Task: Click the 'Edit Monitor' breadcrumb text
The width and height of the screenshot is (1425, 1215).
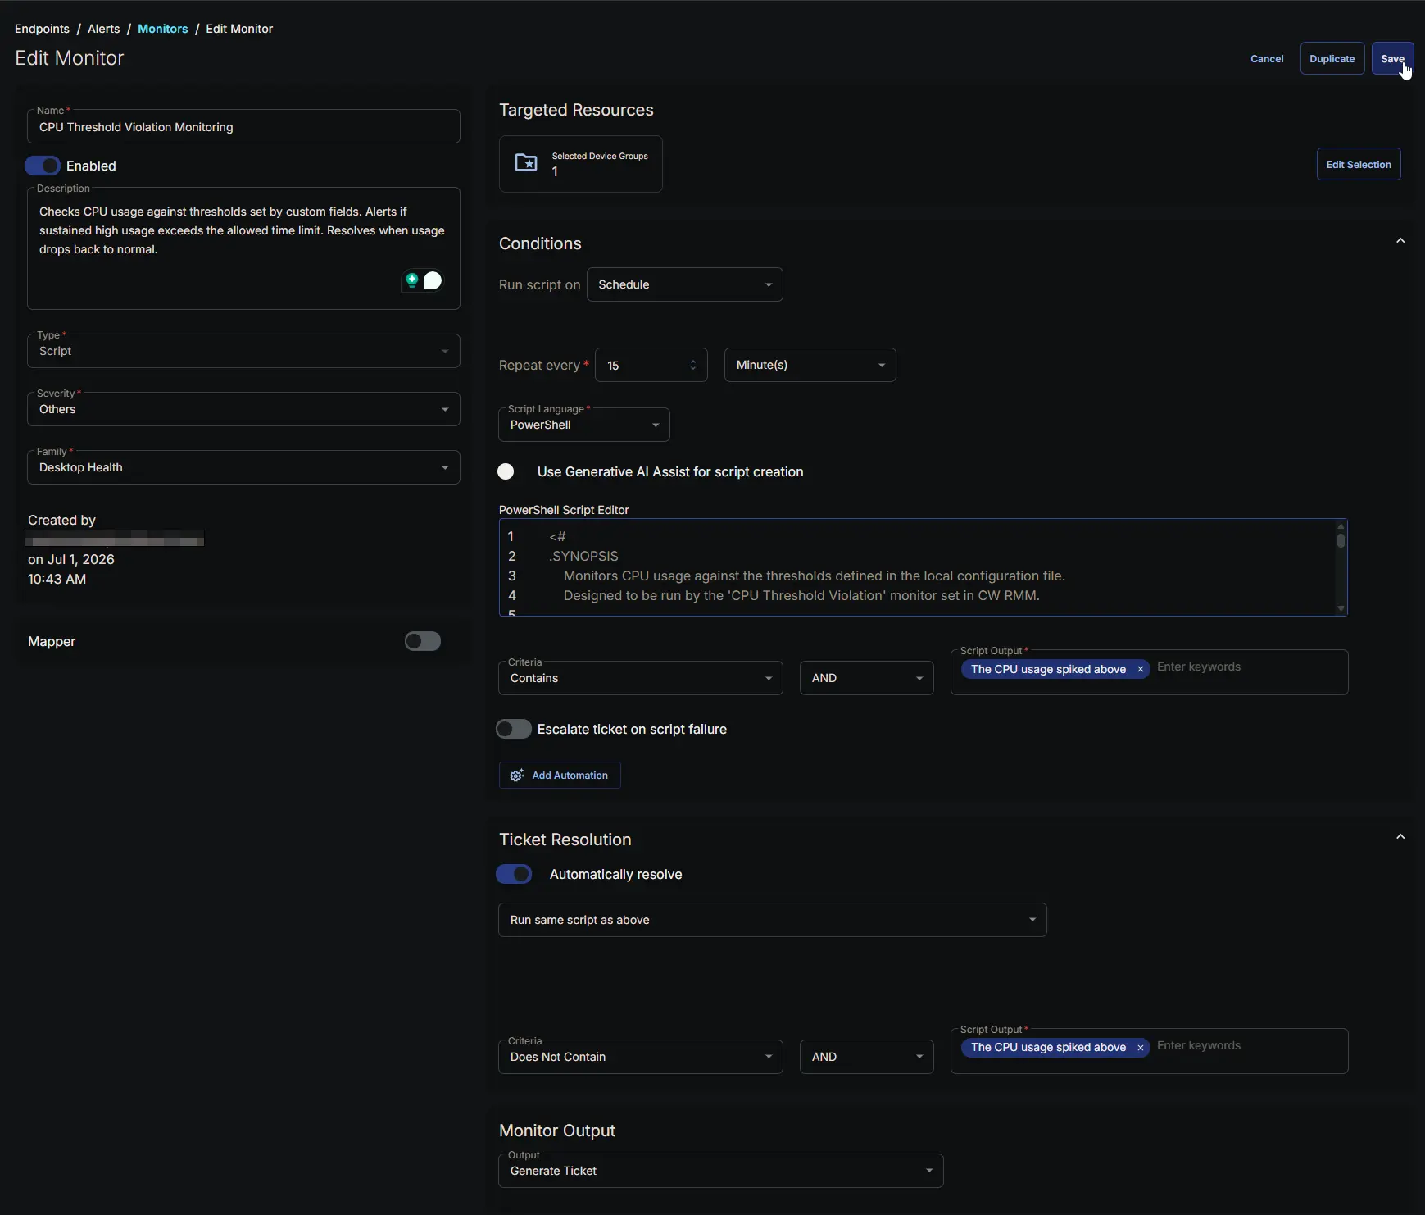Action: point(239,29)
